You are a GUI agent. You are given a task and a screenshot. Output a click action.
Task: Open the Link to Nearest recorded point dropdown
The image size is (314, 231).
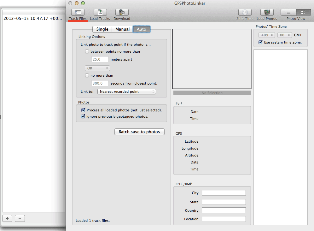[126, 92]
